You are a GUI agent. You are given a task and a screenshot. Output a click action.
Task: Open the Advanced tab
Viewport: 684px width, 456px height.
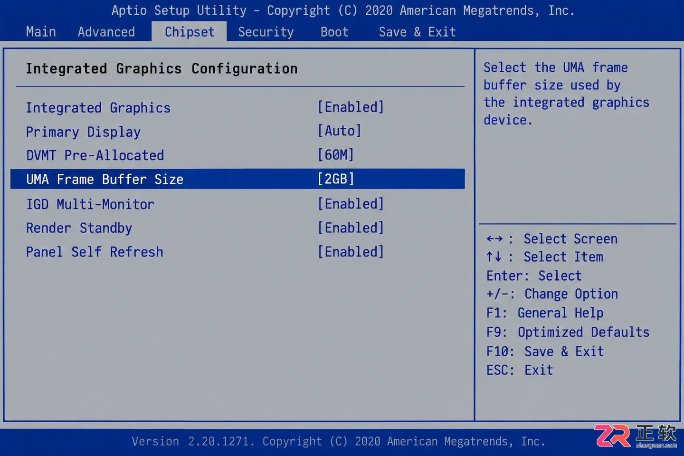pos(106,32)
